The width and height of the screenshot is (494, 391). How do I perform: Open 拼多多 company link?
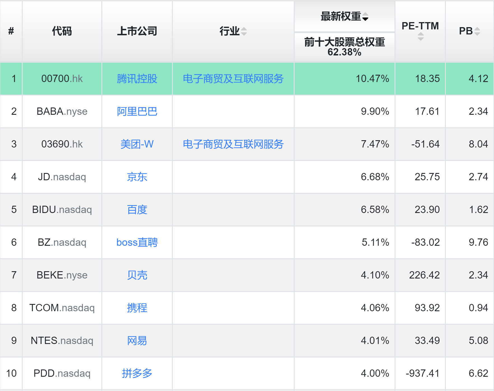(x=137, y=373)
